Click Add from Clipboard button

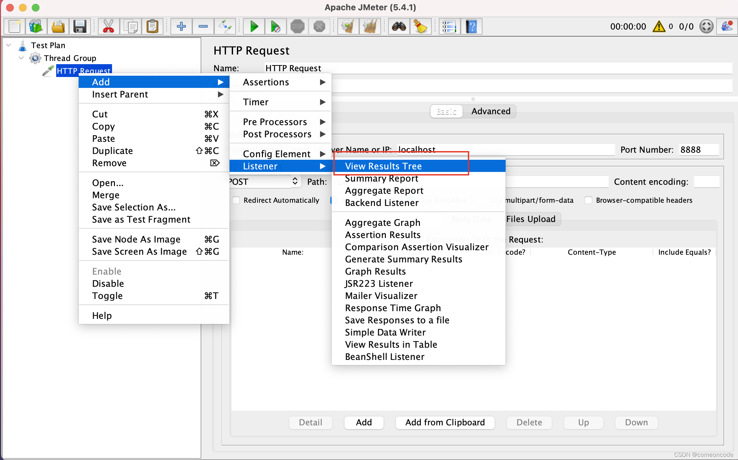click(445, 422)
